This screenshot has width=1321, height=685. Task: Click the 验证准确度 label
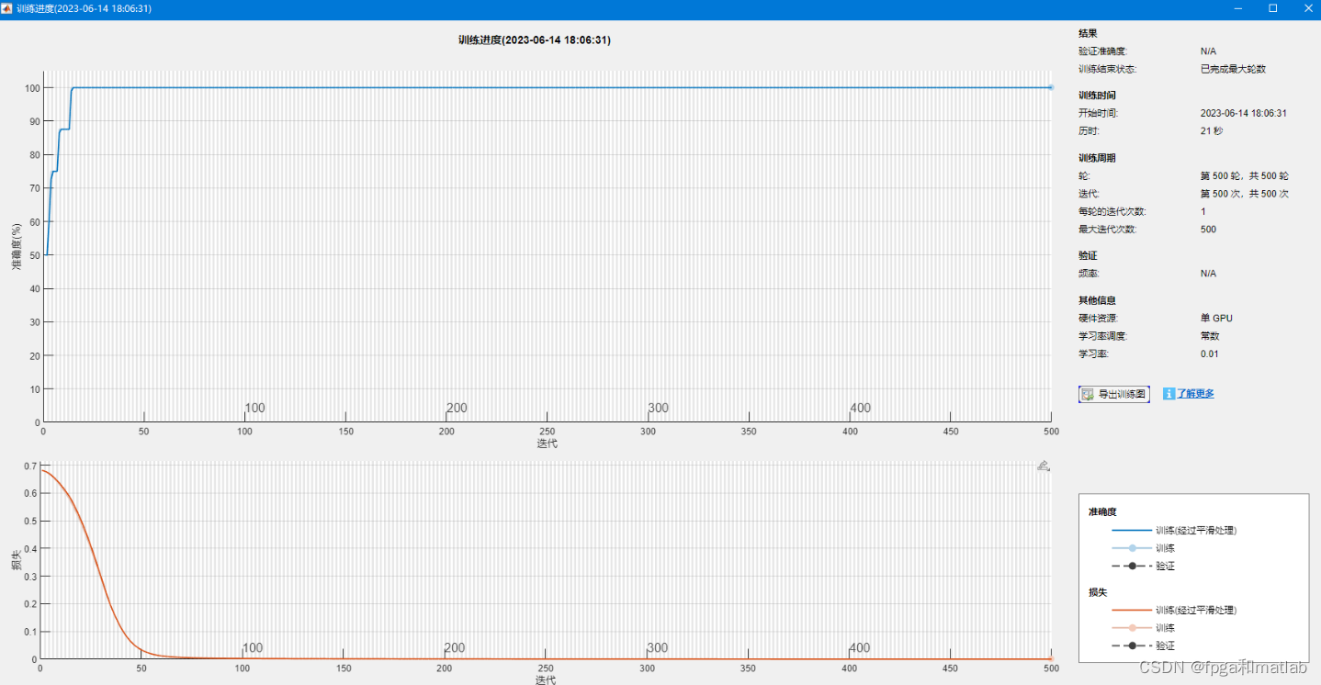pyautogui.click(x=1102, y=51)
